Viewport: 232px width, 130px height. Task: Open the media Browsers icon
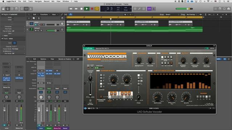229,9
